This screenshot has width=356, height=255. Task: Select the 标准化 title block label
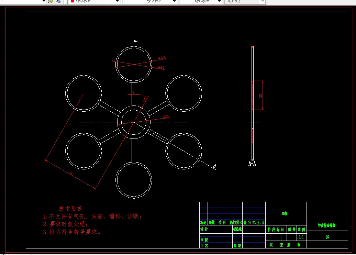[x=237, y=229]
